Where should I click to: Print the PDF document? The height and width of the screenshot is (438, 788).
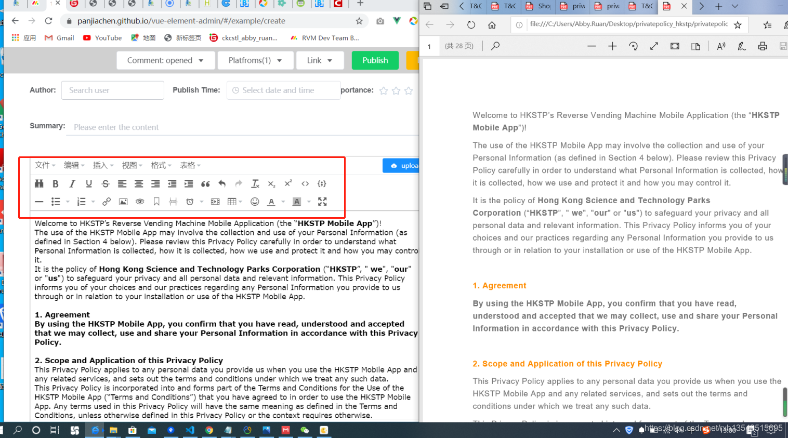763,46
